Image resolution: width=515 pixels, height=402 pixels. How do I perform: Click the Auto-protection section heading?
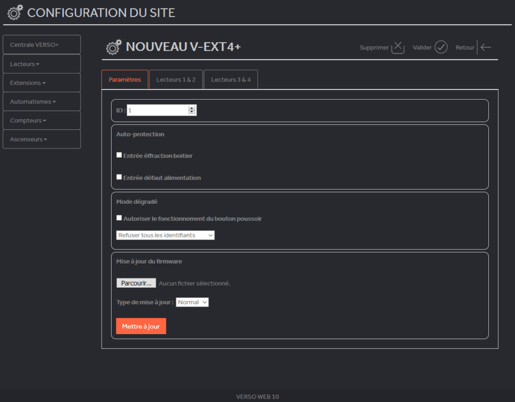click(140, 134)
